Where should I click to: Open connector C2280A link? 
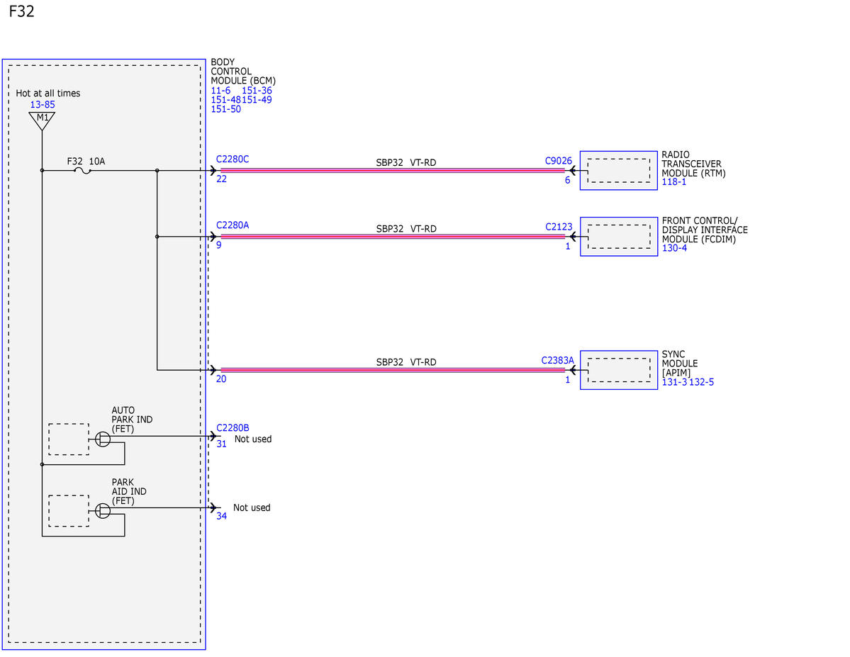pos(232,225)
